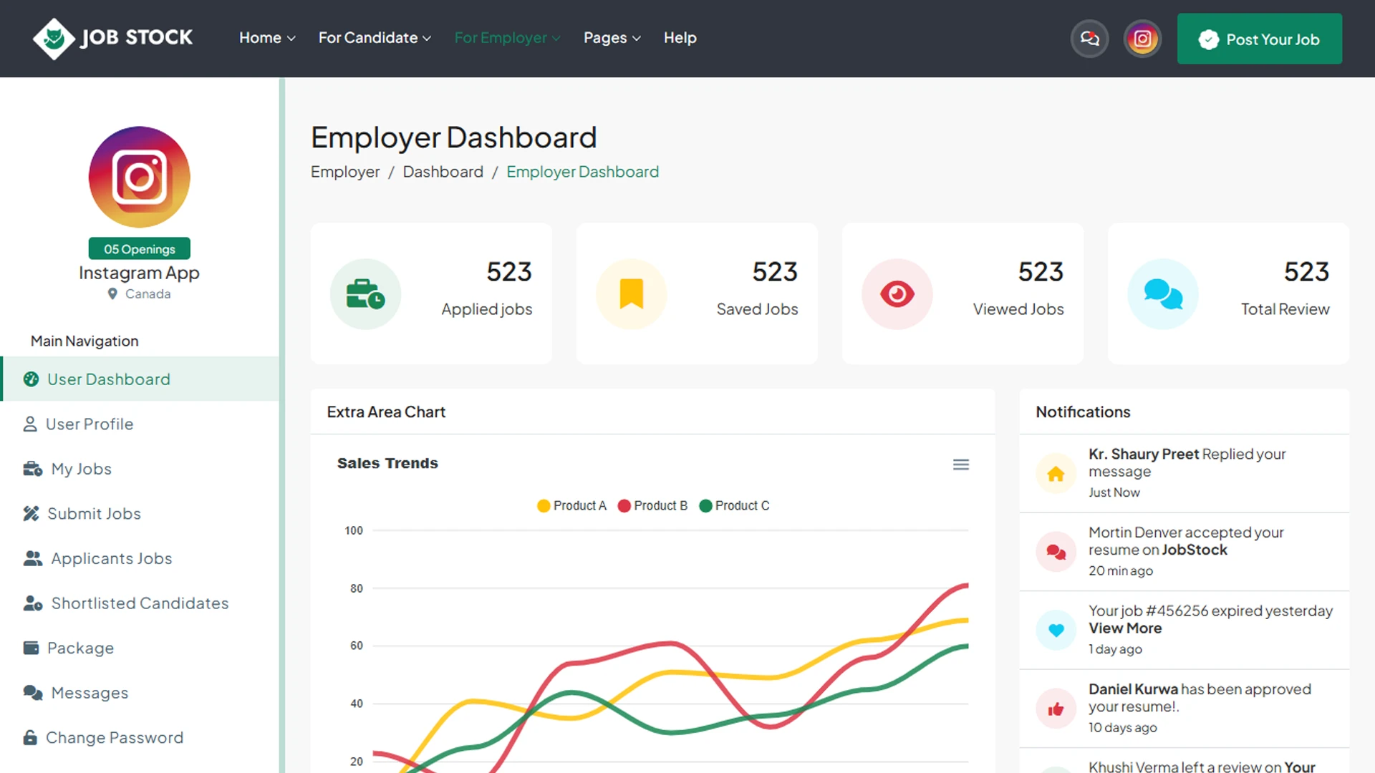Click the Package wallet icon
Screen dimensions: 1375x773
(x=31, y=648)
